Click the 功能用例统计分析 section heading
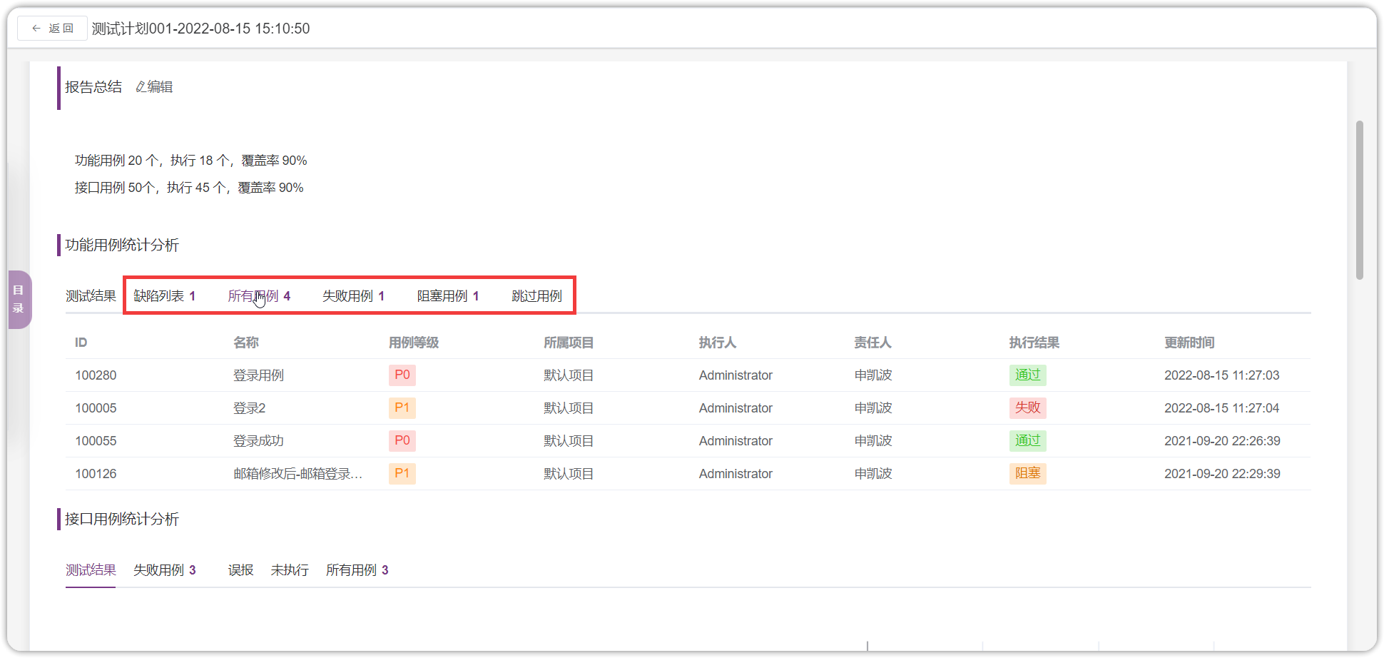Screen dimensions: 1384x658 coord(122,246)
